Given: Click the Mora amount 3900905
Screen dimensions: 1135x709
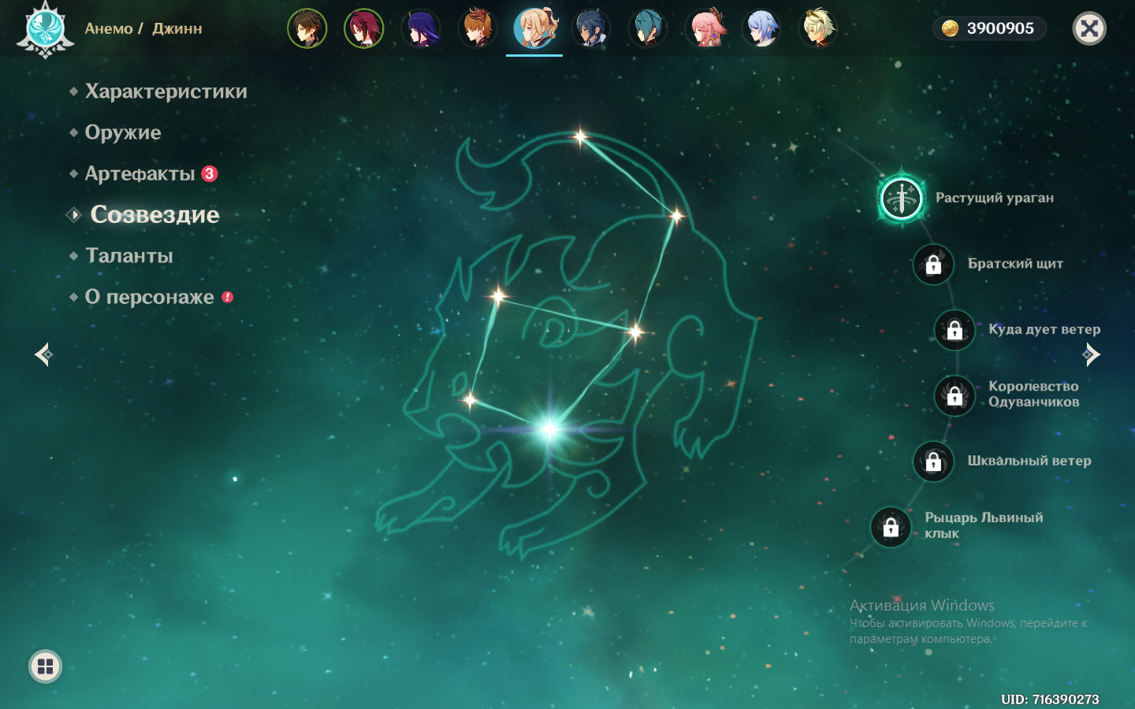Looking at the screenshot, I should click(x=1000, y=28).
